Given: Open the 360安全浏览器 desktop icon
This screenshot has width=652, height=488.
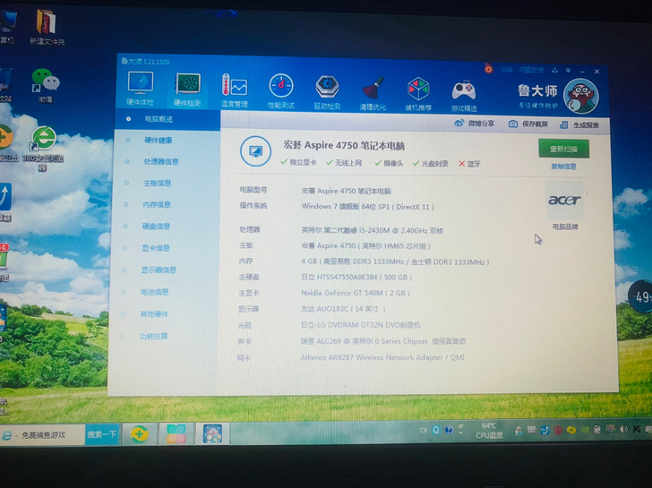Looking at the screenshot, I should [43, 147].
